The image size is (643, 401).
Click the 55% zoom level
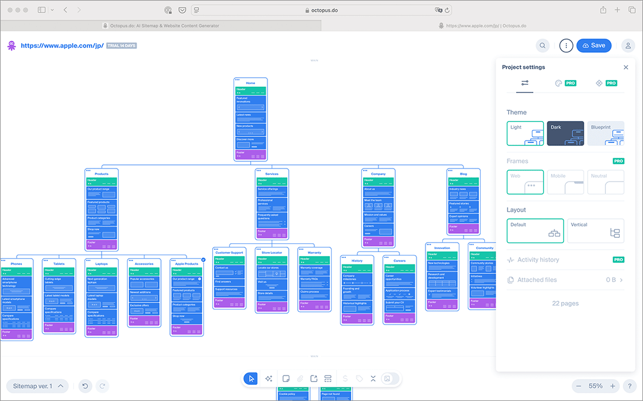pyautogui.click(x=595, y=386)
